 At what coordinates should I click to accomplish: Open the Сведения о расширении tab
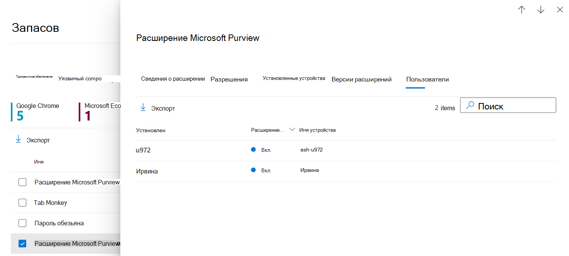[173, 79]
